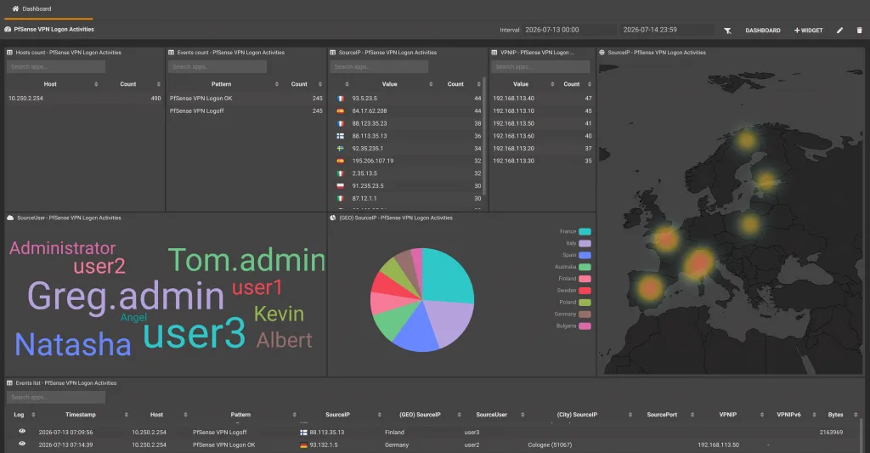Select Tom.admin in the word cloud

(247, 260)
